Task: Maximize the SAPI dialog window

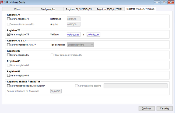Action: pos(164,2)
